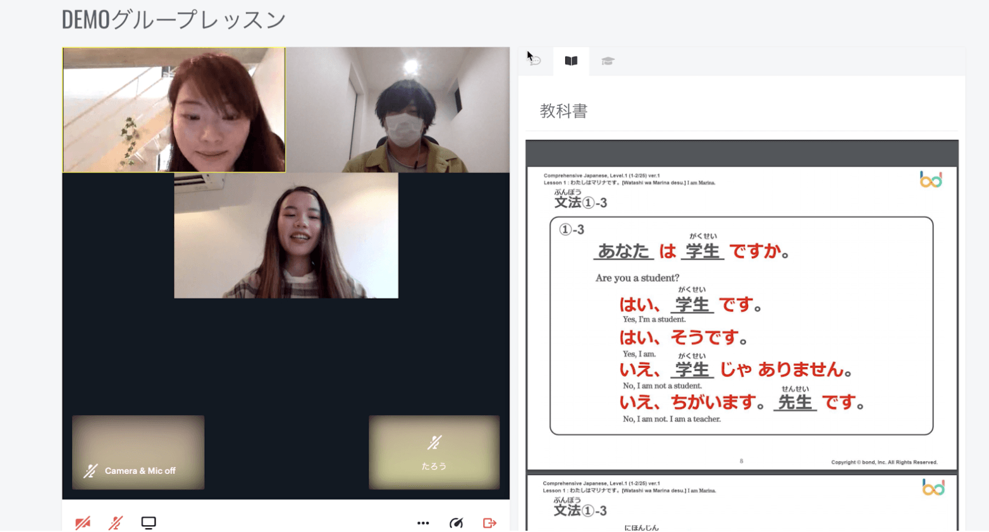989x532 pixels.
Task: Switch to the chat bubble tab
Action: coord(535,61)
